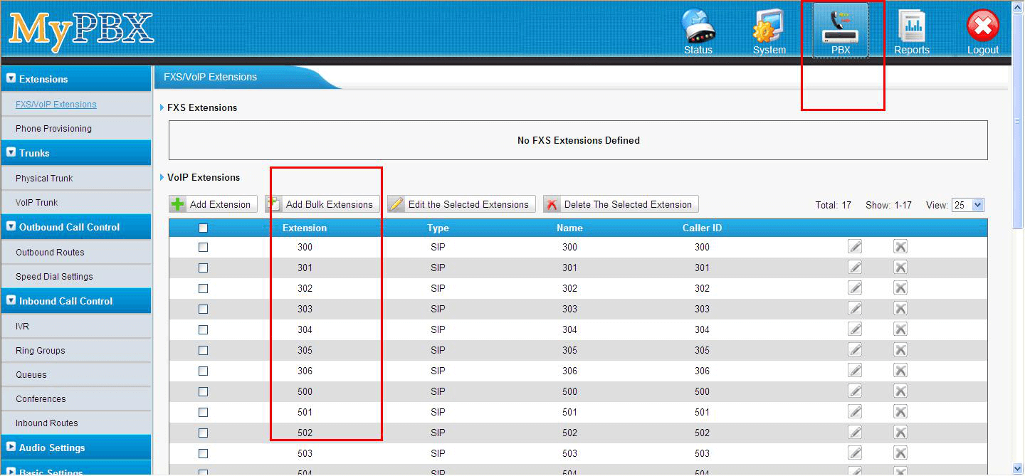Edit extension 302 with pencil icon

pos(855,288)
